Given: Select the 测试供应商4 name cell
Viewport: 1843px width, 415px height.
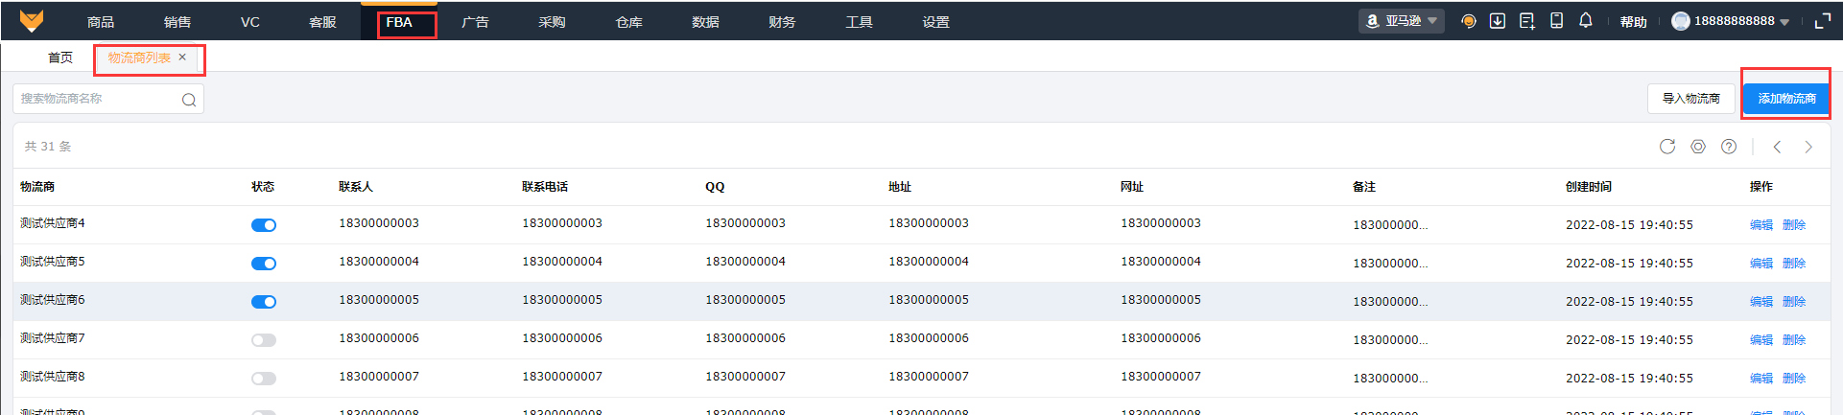Looking at the screenshot, I should tap(53, 223).
